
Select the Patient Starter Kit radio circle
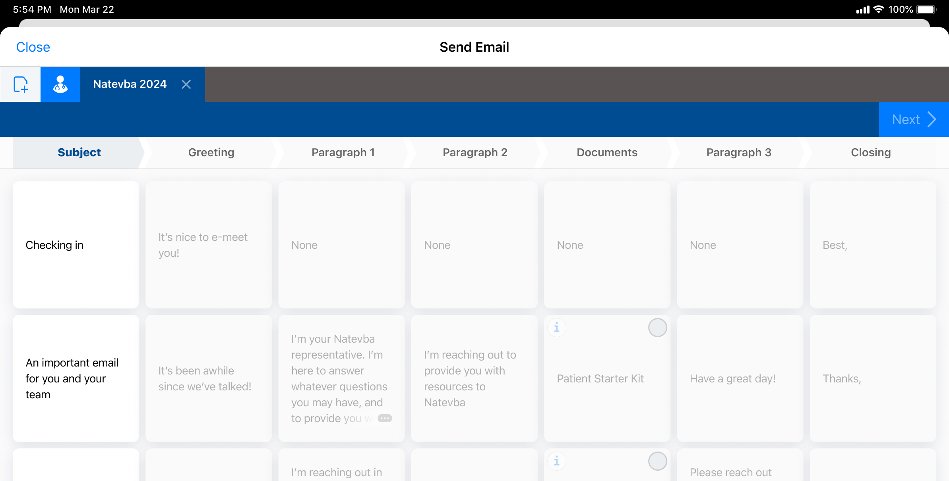[657, 328]
